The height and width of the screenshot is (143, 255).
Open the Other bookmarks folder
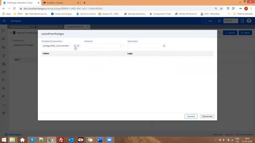243,14
